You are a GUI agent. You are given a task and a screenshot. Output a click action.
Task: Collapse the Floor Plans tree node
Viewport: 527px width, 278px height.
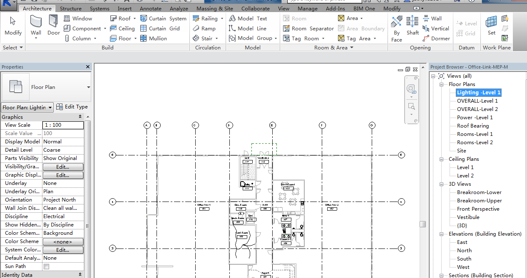coord(441,84)
